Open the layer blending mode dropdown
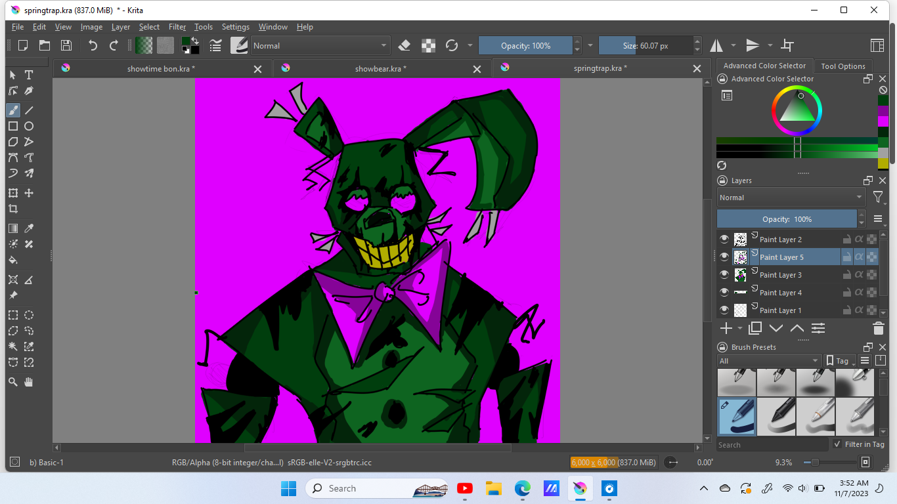The height and width of the screenshot is (504, 897). click(791, 198)
